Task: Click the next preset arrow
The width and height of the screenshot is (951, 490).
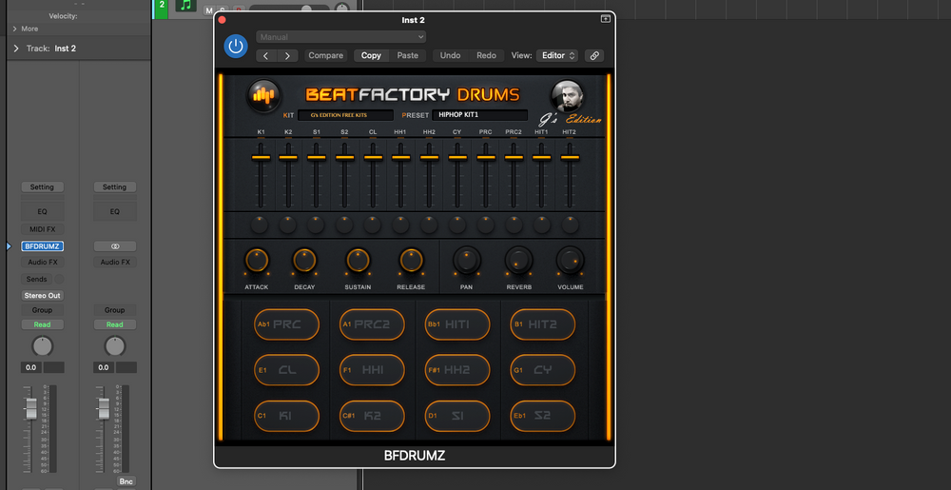Action: coord(287,55)
